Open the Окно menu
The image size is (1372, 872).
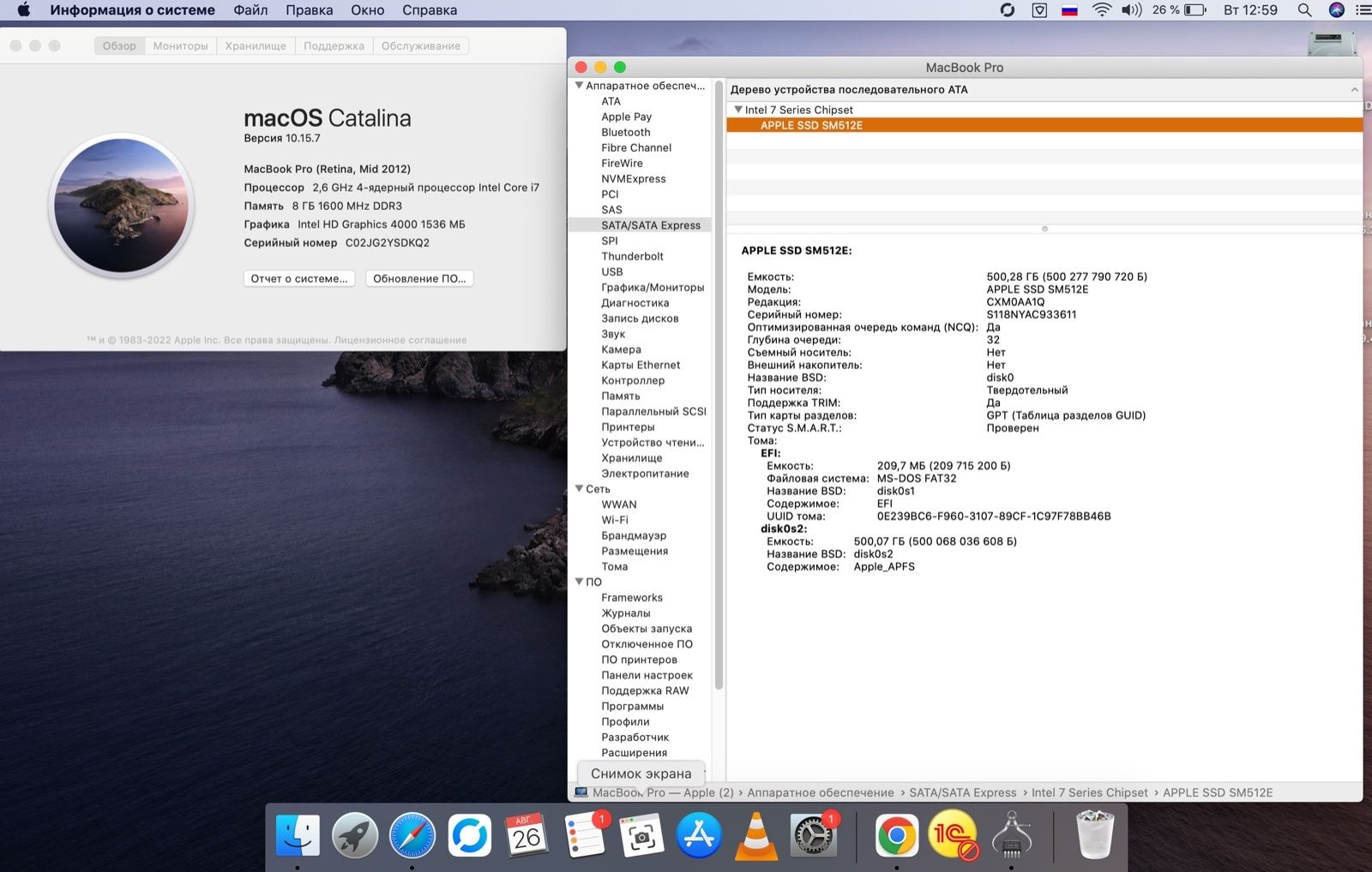[x=367, y=10]
